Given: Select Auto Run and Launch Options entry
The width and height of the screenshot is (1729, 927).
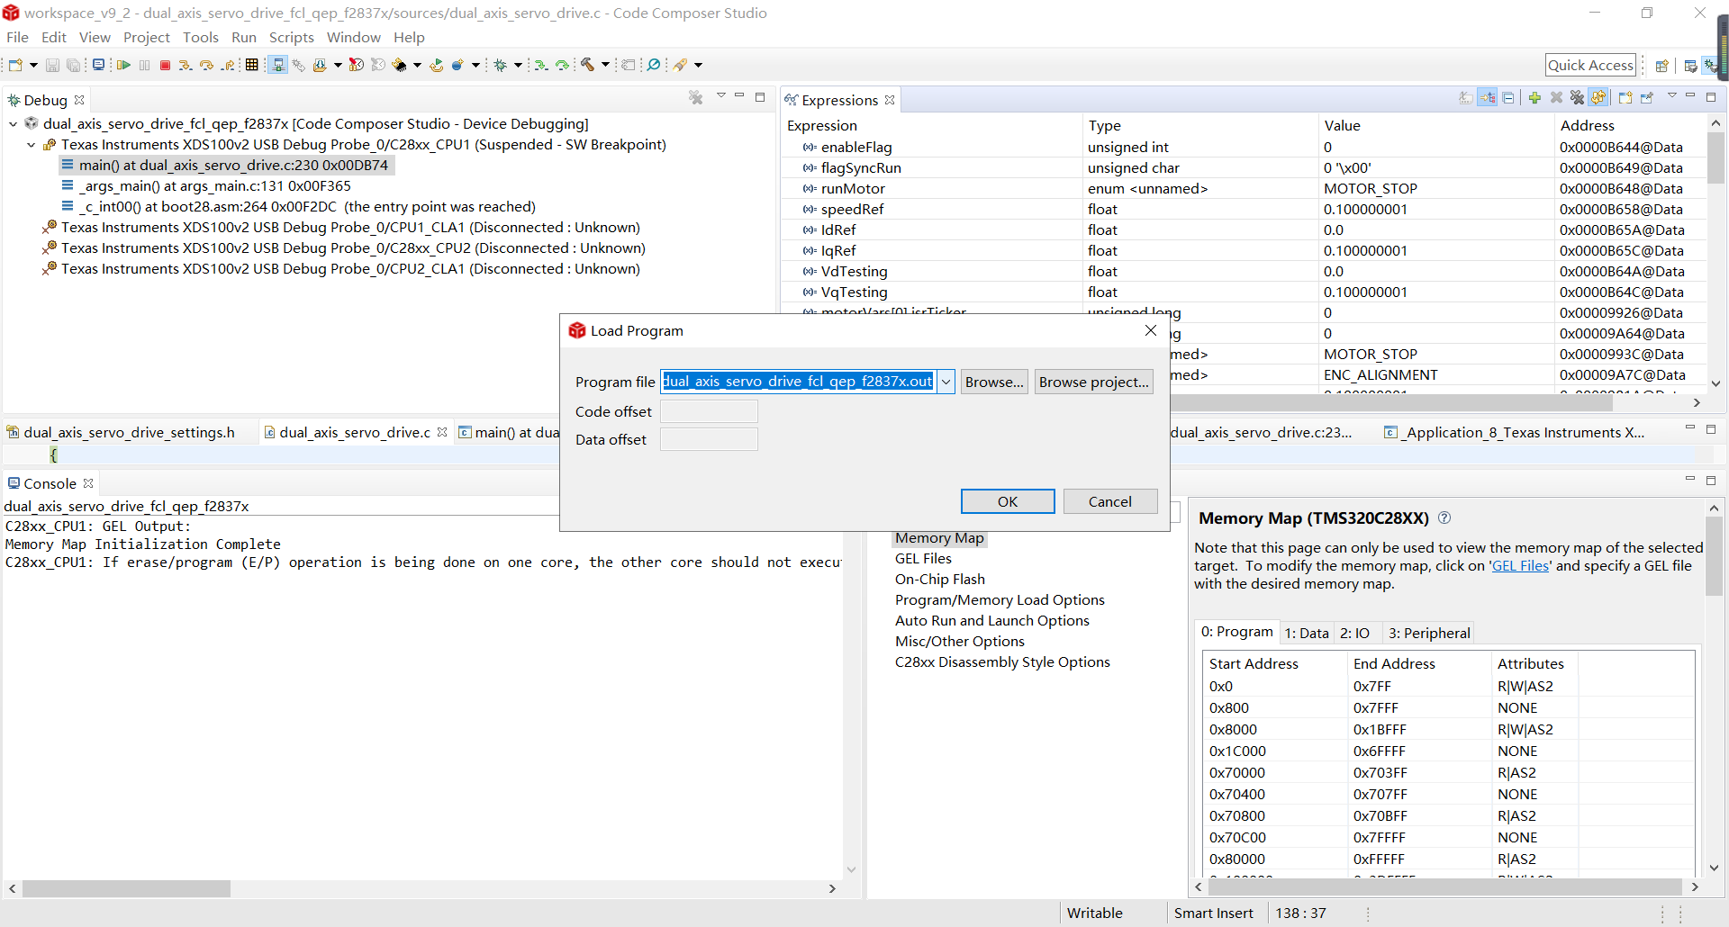Looking at the screenshot, I should point(992,621).
